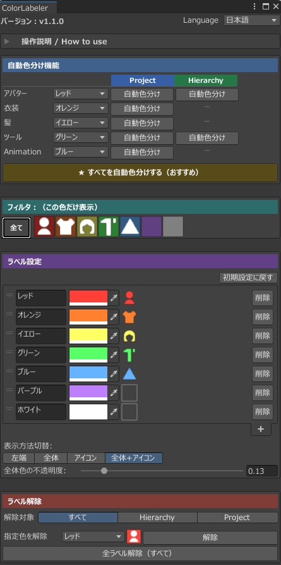Delete the ホワイト label with 削除

coord(263,412)
